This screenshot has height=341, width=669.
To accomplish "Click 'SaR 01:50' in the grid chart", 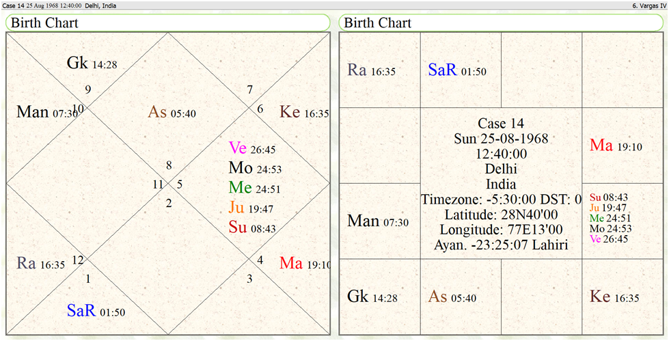I will click(457, 70).
